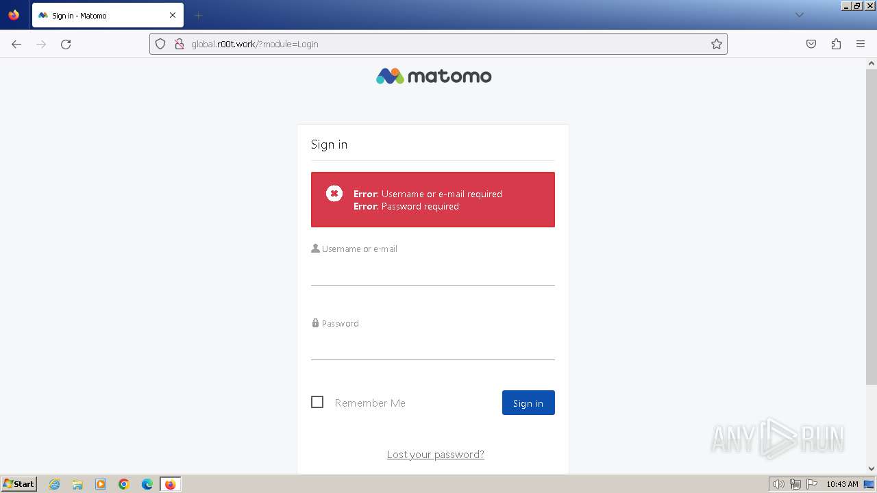Click the Matomo logo

coord(434,76)
